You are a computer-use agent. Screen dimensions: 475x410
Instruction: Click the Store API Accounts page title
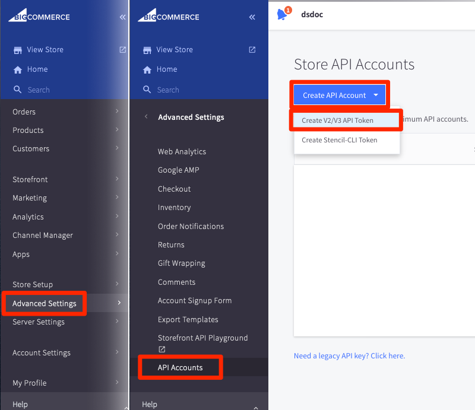(354, 65)
